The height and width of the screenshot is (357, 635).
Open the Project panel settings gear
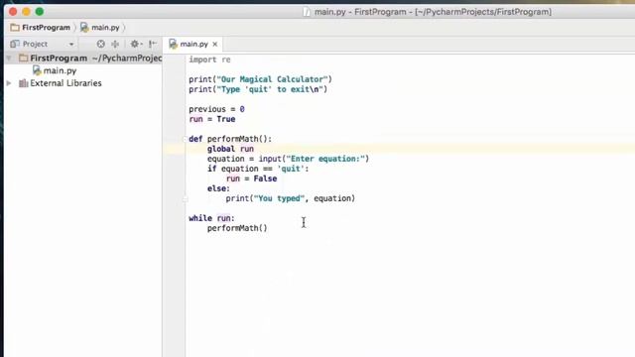[135, 44]
